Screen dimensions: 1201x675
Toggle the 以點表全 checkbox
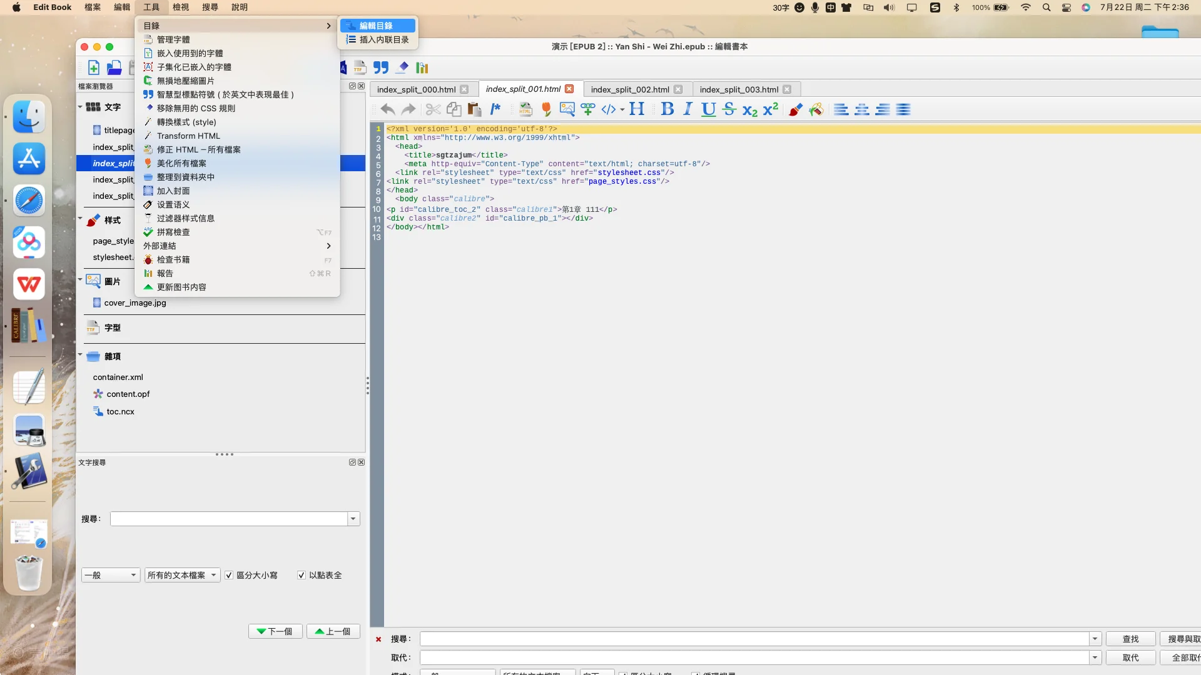(x=302, y=575)
